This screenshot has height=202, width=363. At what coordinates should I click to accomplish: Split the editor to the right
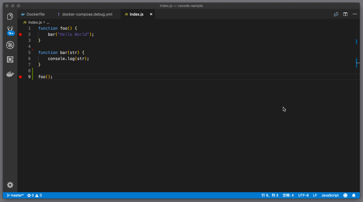coord(345,14)
